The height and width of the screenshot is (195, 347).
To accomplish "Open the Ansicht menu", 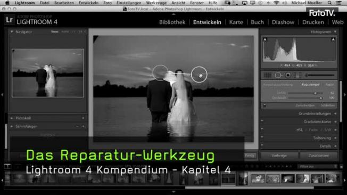I will point(178,3).
